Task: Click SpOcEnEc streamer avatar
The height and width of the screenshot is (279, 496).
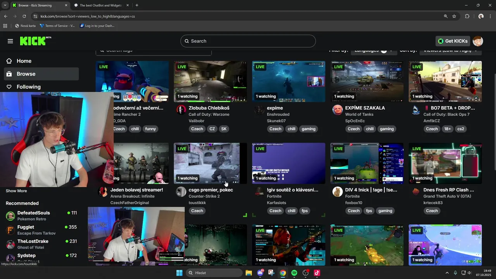Action: 338,110
